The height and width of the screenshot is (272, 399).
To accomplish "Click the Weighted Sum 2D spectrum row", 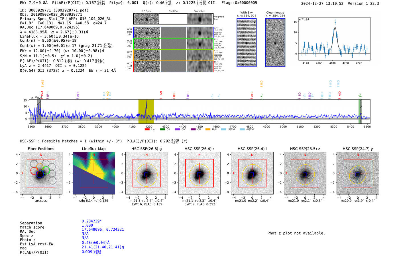I will (x=173, y=19).
